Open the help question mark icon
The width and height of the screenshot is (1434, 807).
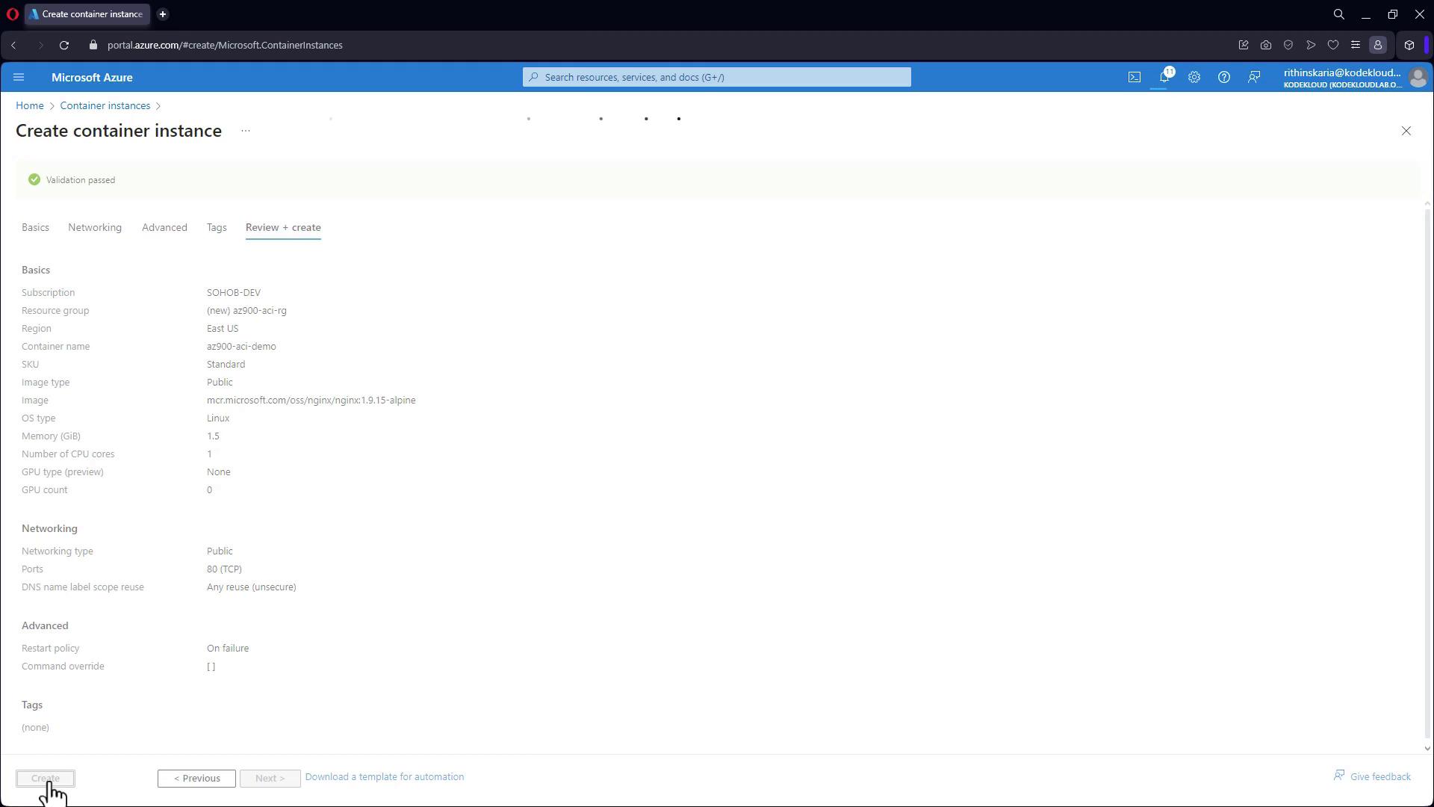pyautogui.click(x=1223, y=77)
